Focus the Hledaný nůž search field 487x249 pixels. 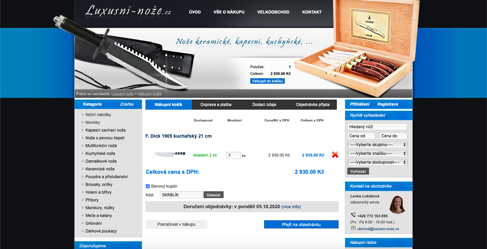(x=377, y=127)
